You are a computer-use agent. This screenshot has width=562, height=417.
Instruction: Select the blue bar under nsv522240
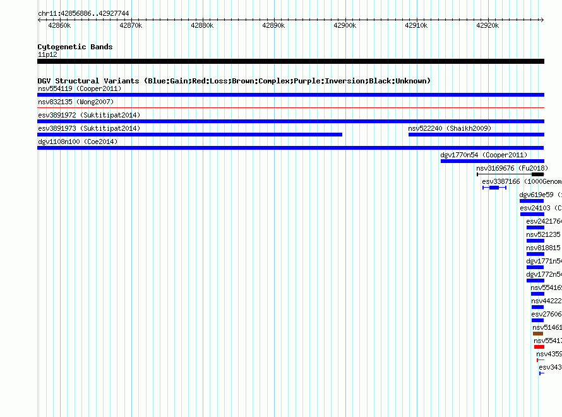pyautogui.click(x=476, y=135)
